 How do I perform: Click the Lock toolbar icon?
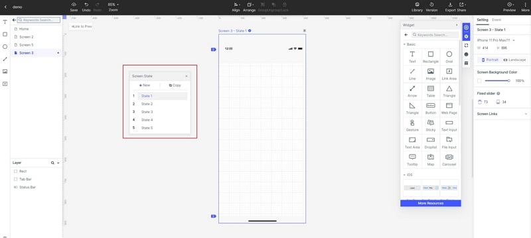pos(285,5)
